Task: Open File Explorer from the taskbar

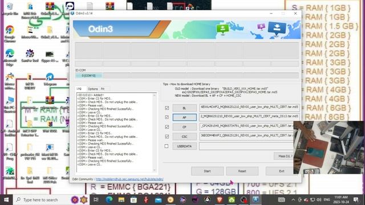Action: 121,200
